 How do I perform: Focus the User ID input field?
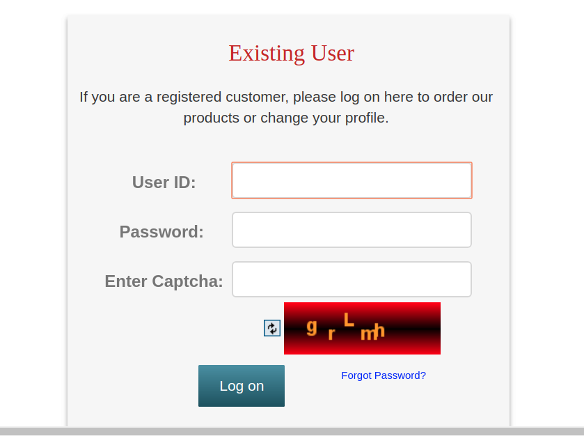pyautogui.click(x=352, y=180)
